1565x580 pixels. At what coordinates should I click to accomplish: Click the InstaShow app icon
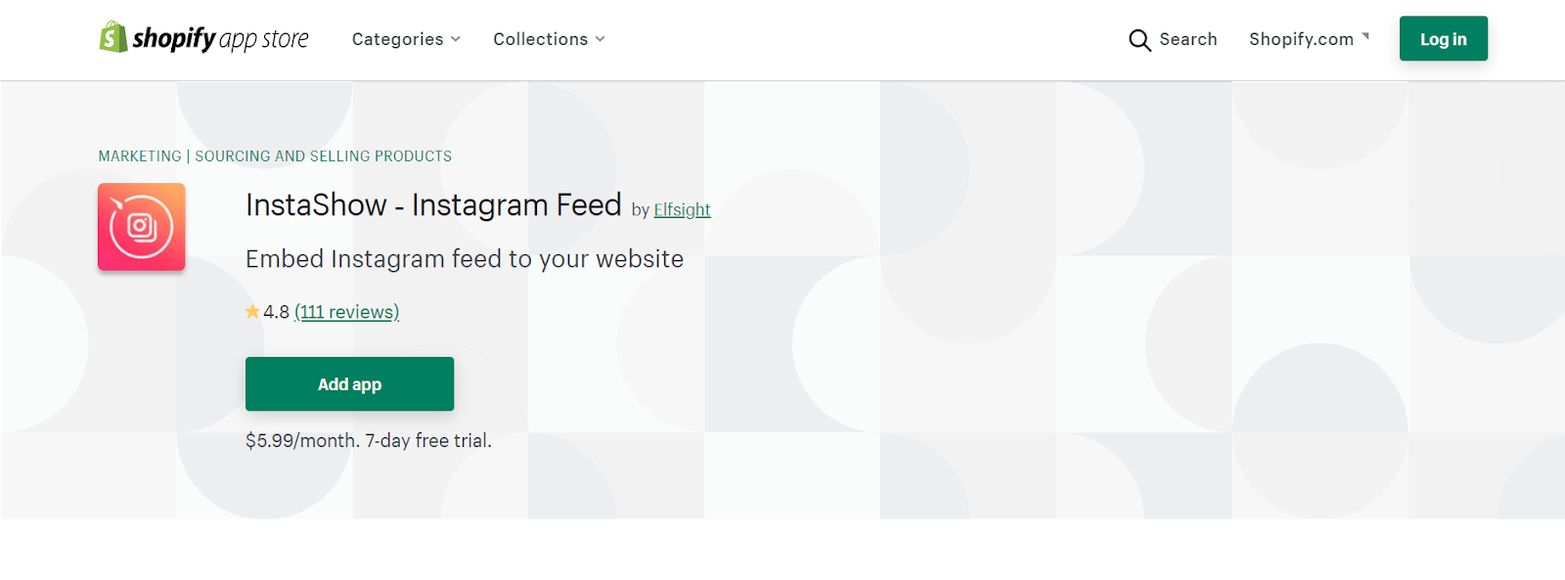click(x=142, y=227)
